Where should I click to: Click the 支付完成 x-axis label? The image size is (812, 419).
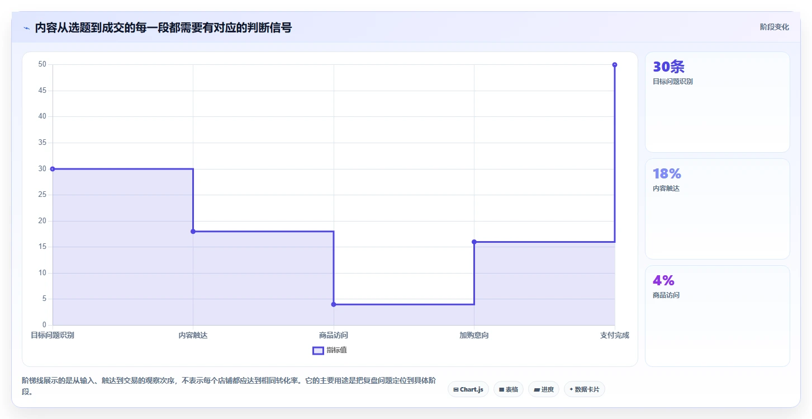tap(615, 335)
